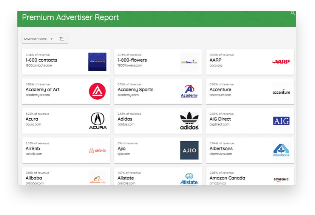Click the adidas trefoil logo
Screen dimensions: 315x215
[x=189, y=121]
